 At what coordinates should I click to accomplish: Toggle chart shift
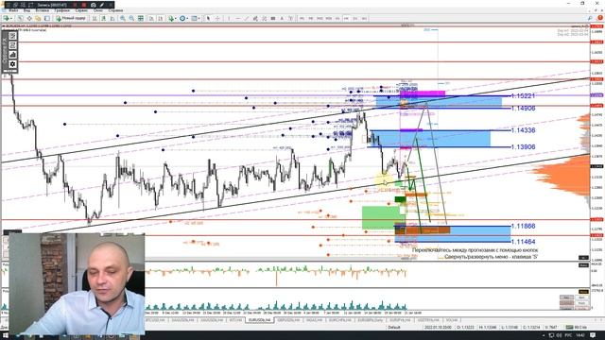coord(161,18)
